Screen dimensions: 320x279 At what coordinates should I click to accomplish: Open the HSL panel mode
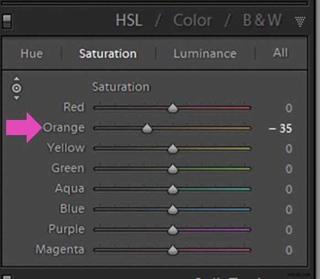coord(129,20)
